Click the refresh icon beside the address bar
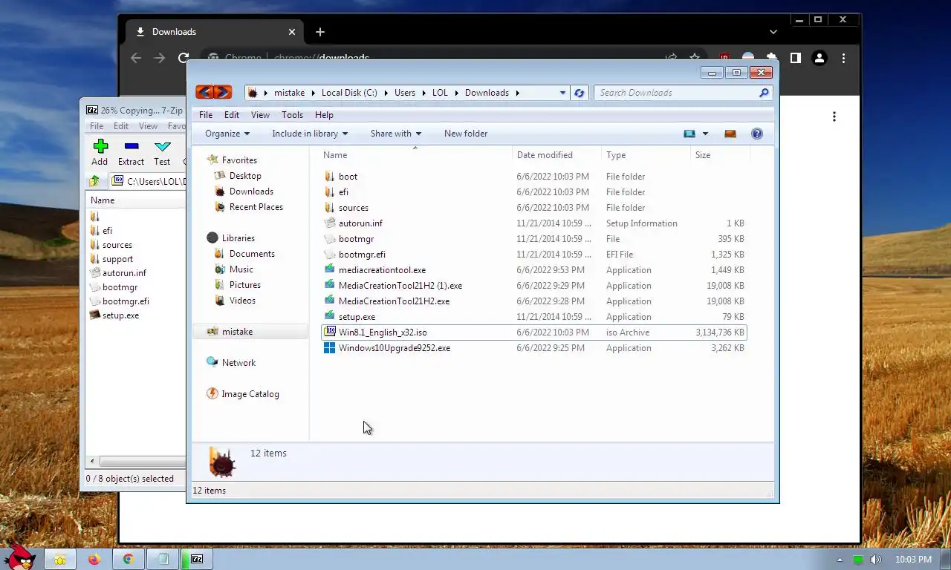951x570 pixels. 580,93
